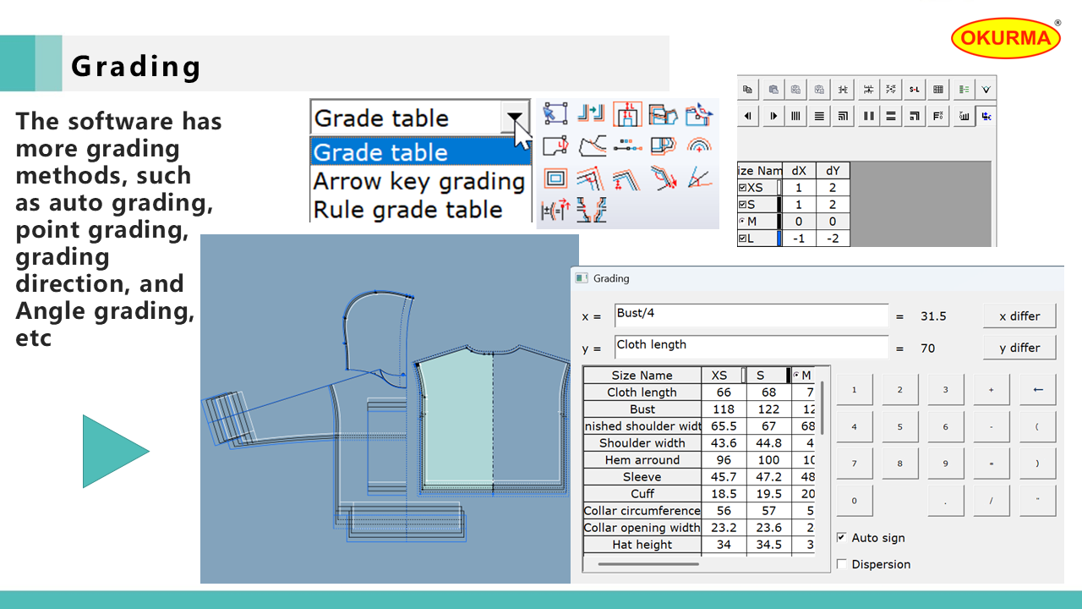Toggle the Auto sign checkbox
The height and width of the screenshot is (609, 1082).
[x=842, y=538]
